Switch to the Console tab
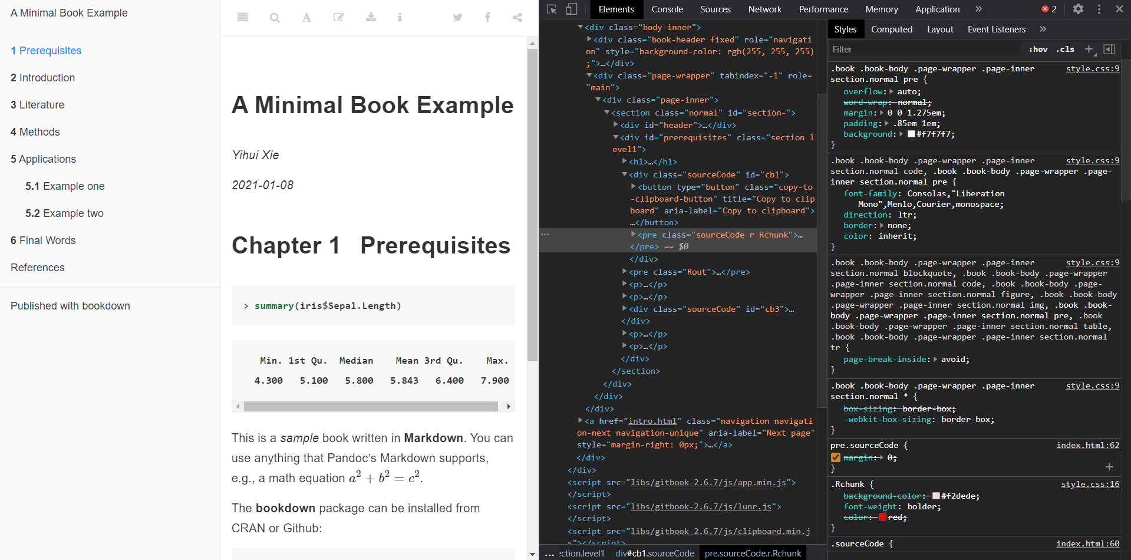The width and height of the screenshot is (1131, 560). click(667, 9)
